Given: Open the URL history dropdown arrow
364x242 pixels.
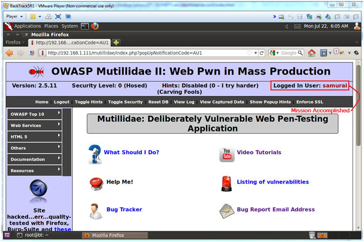Looking at the screenshot, I should [x=256, y=53].
